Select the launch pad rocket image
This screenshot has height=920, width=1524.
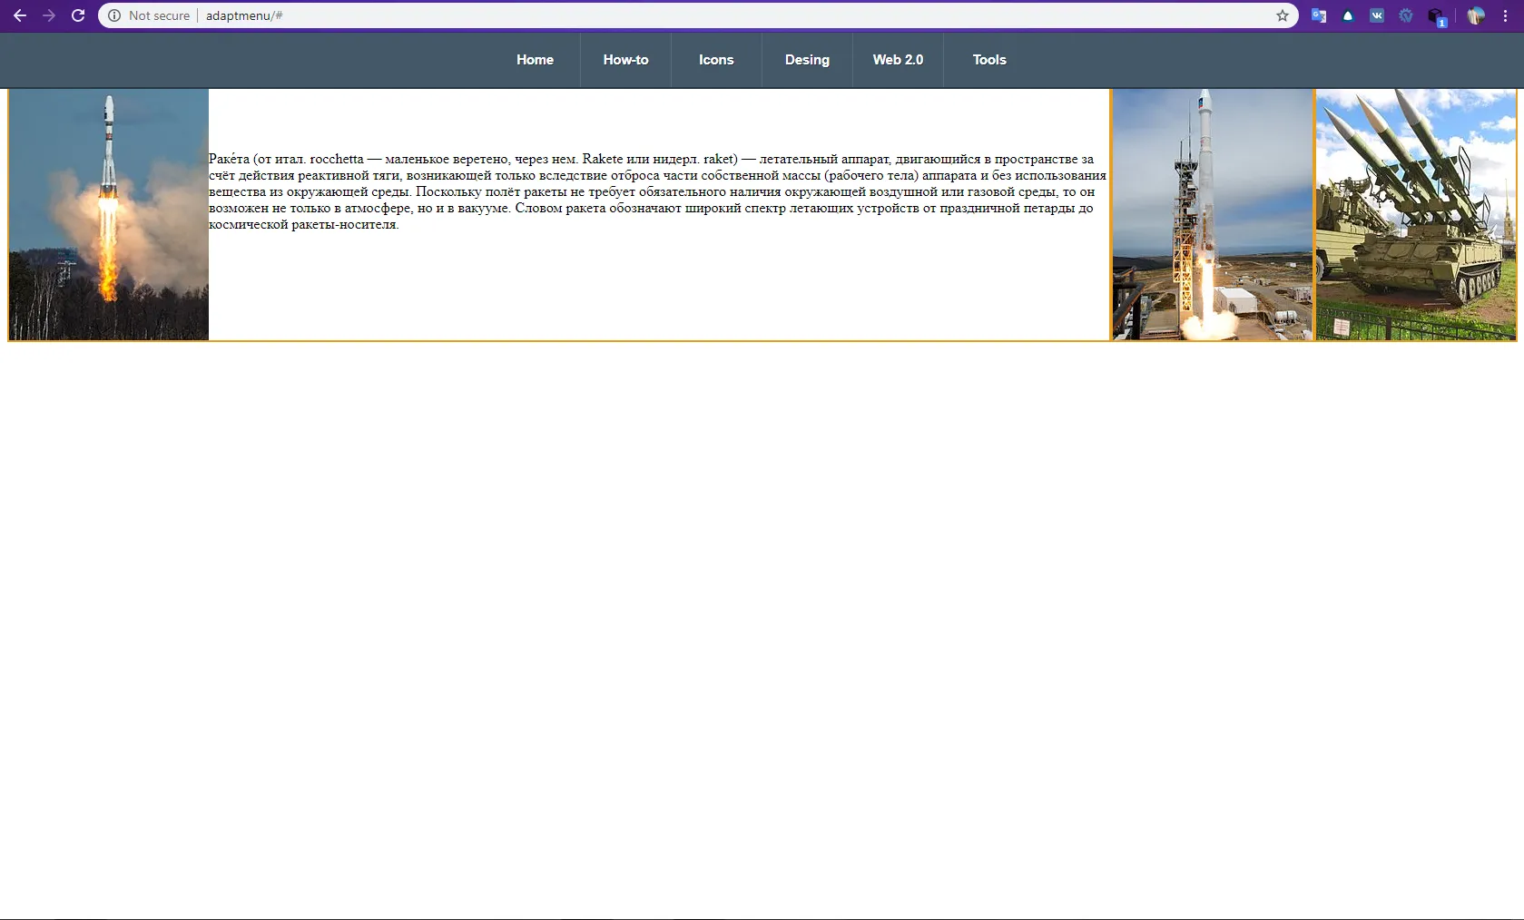coord(1212,214)
